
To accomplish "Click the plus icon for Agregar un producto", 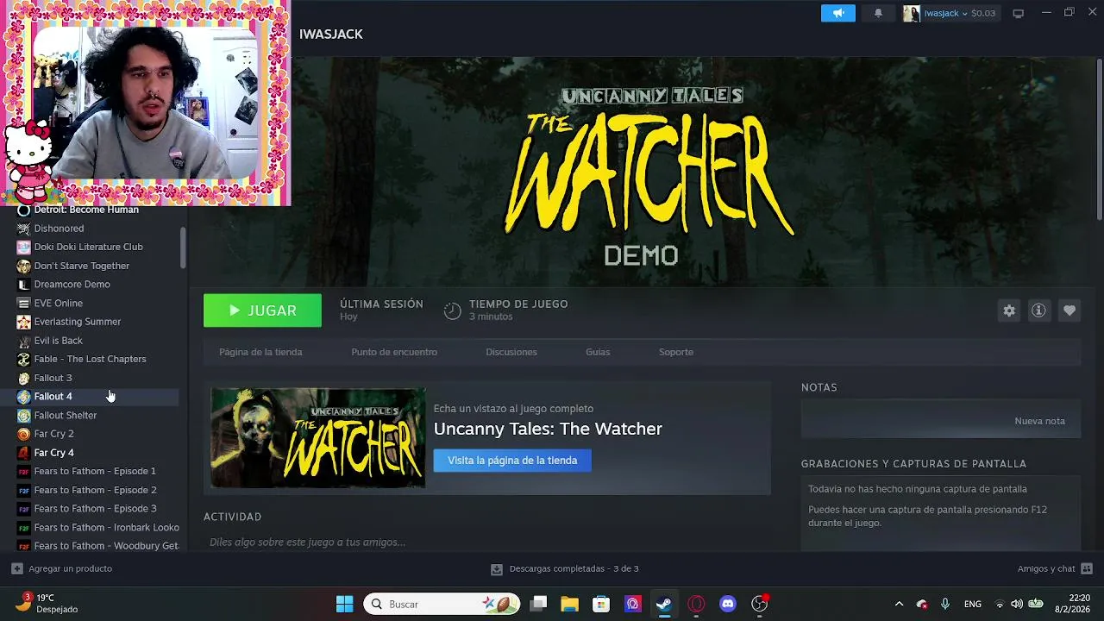I will pyautogui.click(x=17, y=568).
